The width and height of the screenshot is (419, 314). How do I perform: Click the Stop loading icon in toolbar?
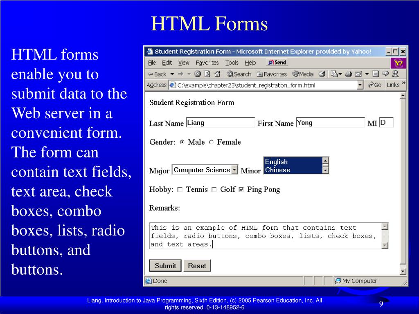pyautogui.click(x=198, y=74)
